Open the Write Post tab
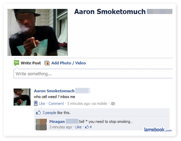The height and width of the screenshot is (141, 181). tap(31, 63)
